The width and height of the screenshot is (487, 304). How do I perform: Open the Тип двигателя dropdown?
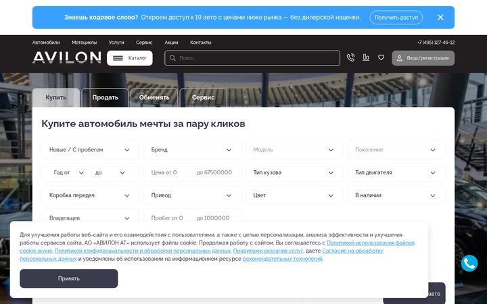coord(396,172)
